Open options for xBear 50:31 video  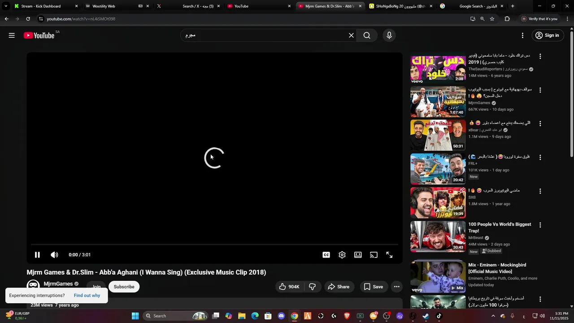pyautogui.click(x=540, y=124)
